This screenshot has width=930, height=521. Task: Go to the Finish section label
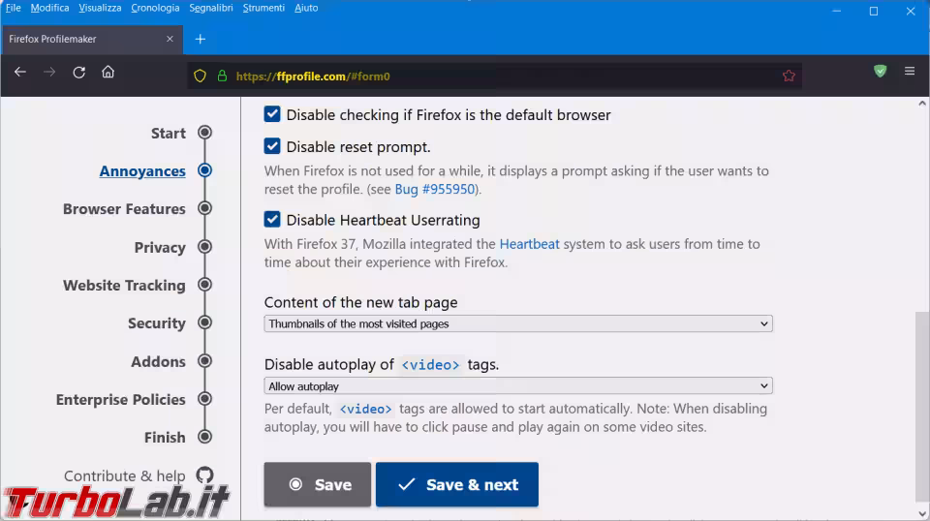pos(165,438)
